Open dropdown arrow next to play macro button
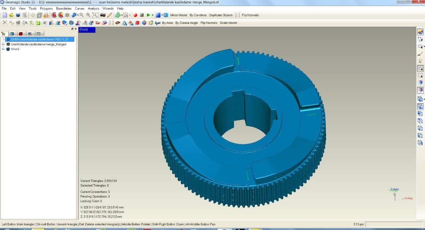This screenshot has width=425, height=230. pyautogui.click(x=152, y=15)
